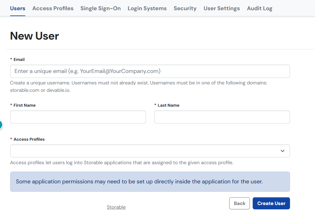The width and height of the screenshot is (315, 218).
Task: Focus the First Name text box
Action: click(x=78, y=117)
